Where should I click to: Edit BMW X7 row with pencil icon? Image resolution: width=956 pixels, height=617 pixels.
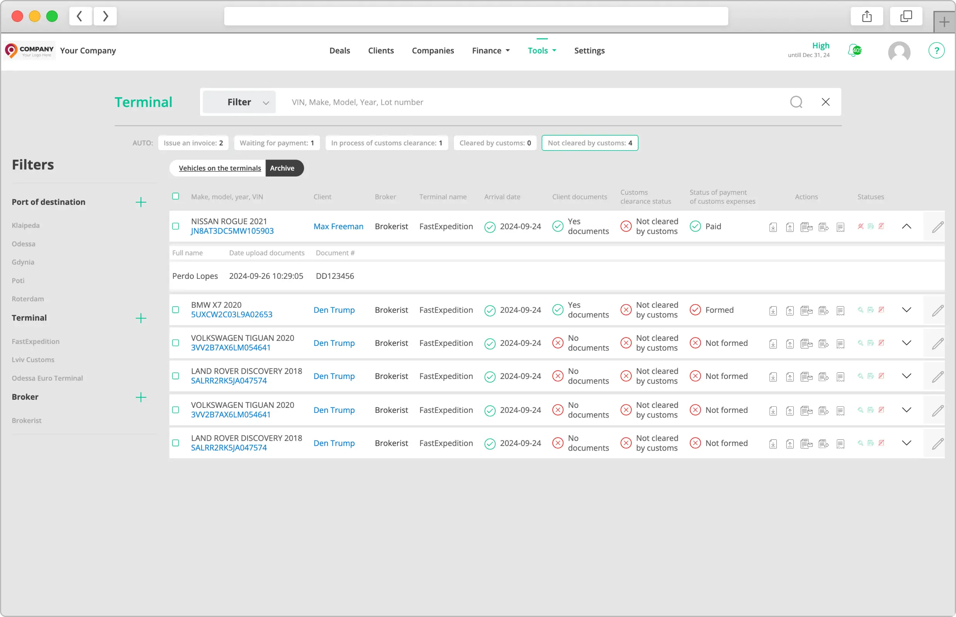(x=938, y=310)
